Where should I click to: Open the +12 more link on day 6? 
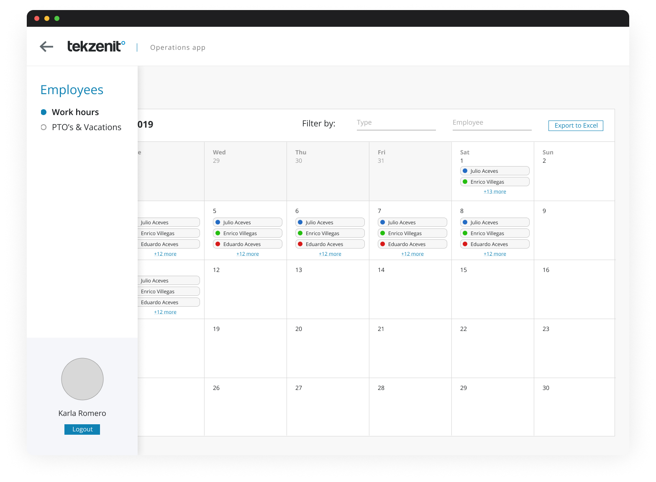pos(330,254)
